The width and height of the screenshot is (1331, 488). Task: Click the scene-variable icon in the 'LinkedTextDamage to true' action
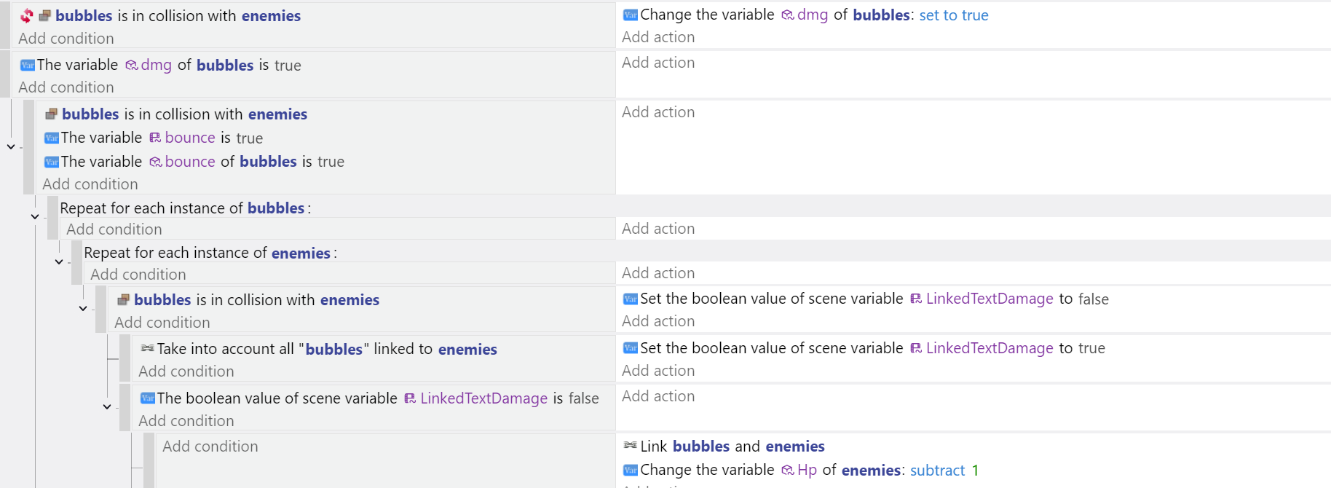click(916, 348)
